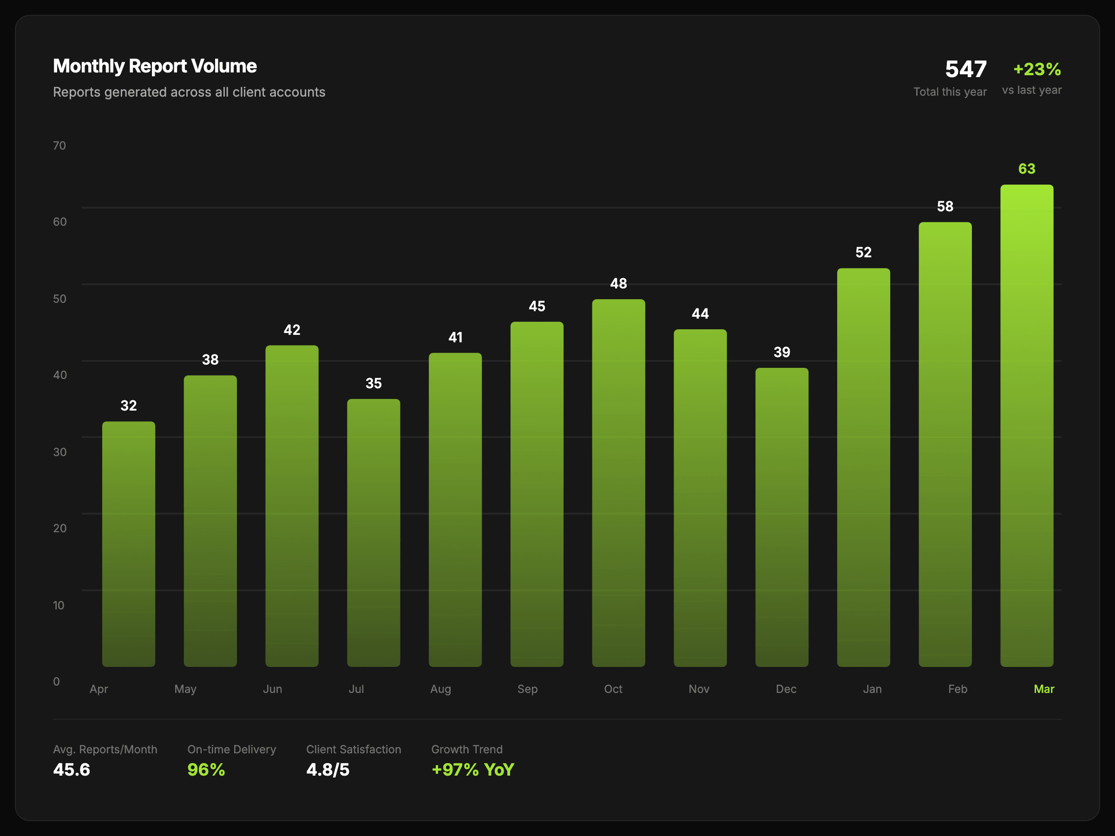Image resolution: width=1115 pixels, height=836 pixels.
Task: Click the June bar labeled 42
Action: click(x=292, y=506)
